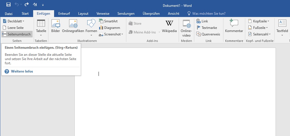Image resolution: width=290 pixels, height=136 pixels.
Task: Click the Seitenumbruch button
Action: 17,34
